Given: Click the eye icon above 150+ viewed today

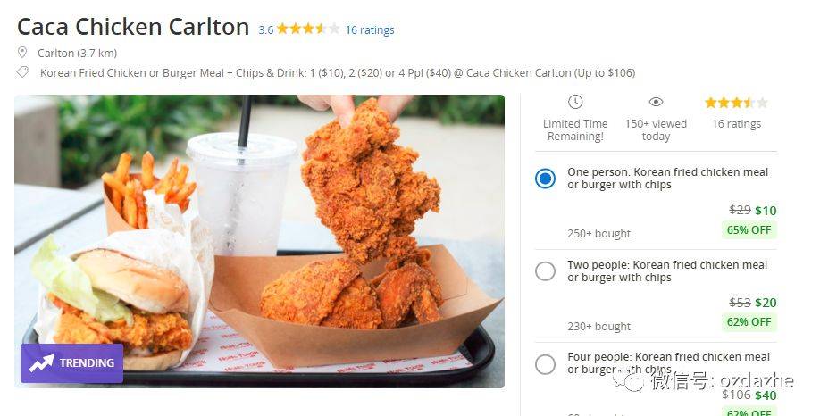Looking at the screenshot, I should coord(656,102).
